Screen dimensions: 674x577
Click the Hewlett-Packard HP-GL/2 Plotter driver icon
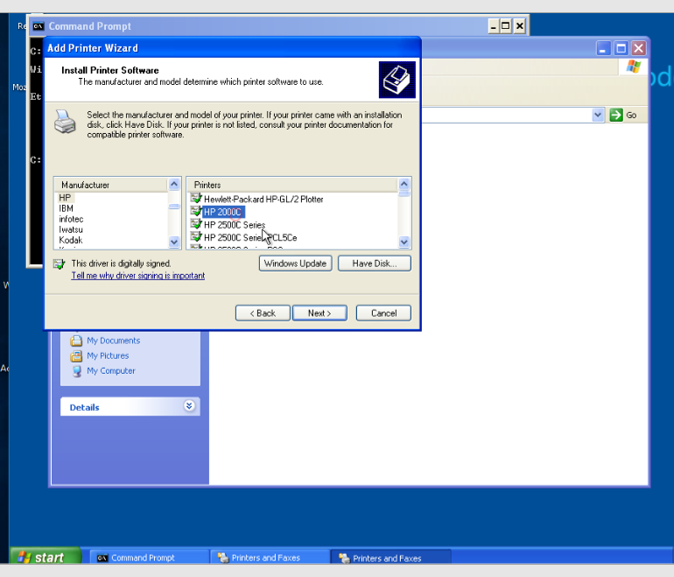click(x=196, y=200)
